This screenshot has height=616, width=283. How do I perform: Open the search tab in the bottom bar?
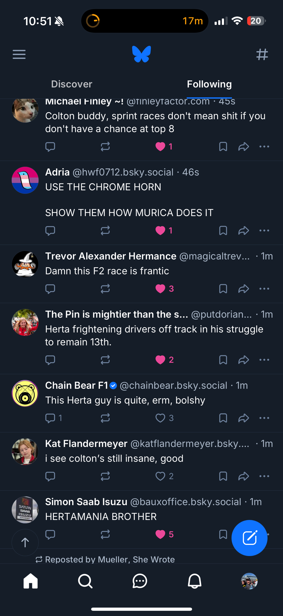(85, 581)
